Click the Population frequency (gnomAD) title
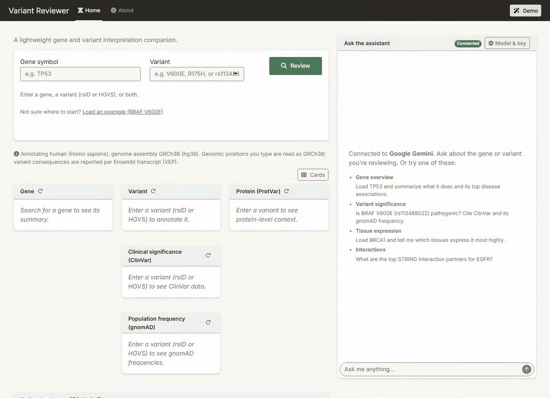This screenshot has width=550, height=398. coord(157,323)
